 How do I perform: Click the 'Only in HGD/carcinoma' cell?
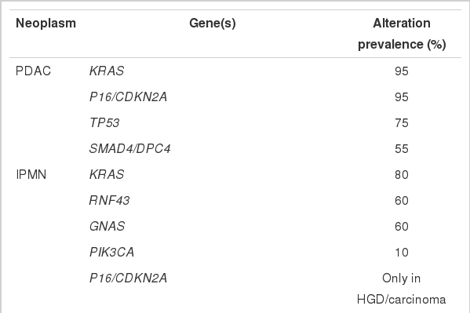point(402,289)
